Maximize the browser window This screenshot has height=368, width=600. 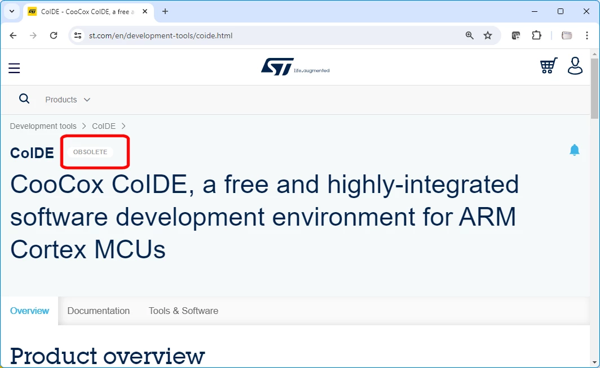point(560,11)
